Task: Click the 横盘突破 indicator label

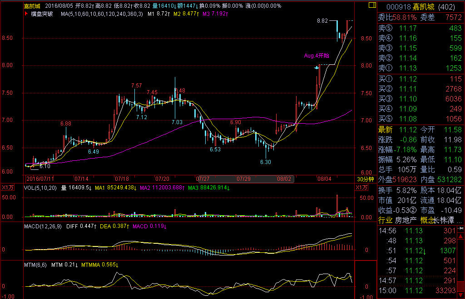Action: click(42, 14)
